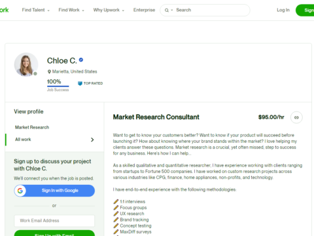Click the green Sign Up button in the header
Viewport: 314px width, 236px height.
305,10
